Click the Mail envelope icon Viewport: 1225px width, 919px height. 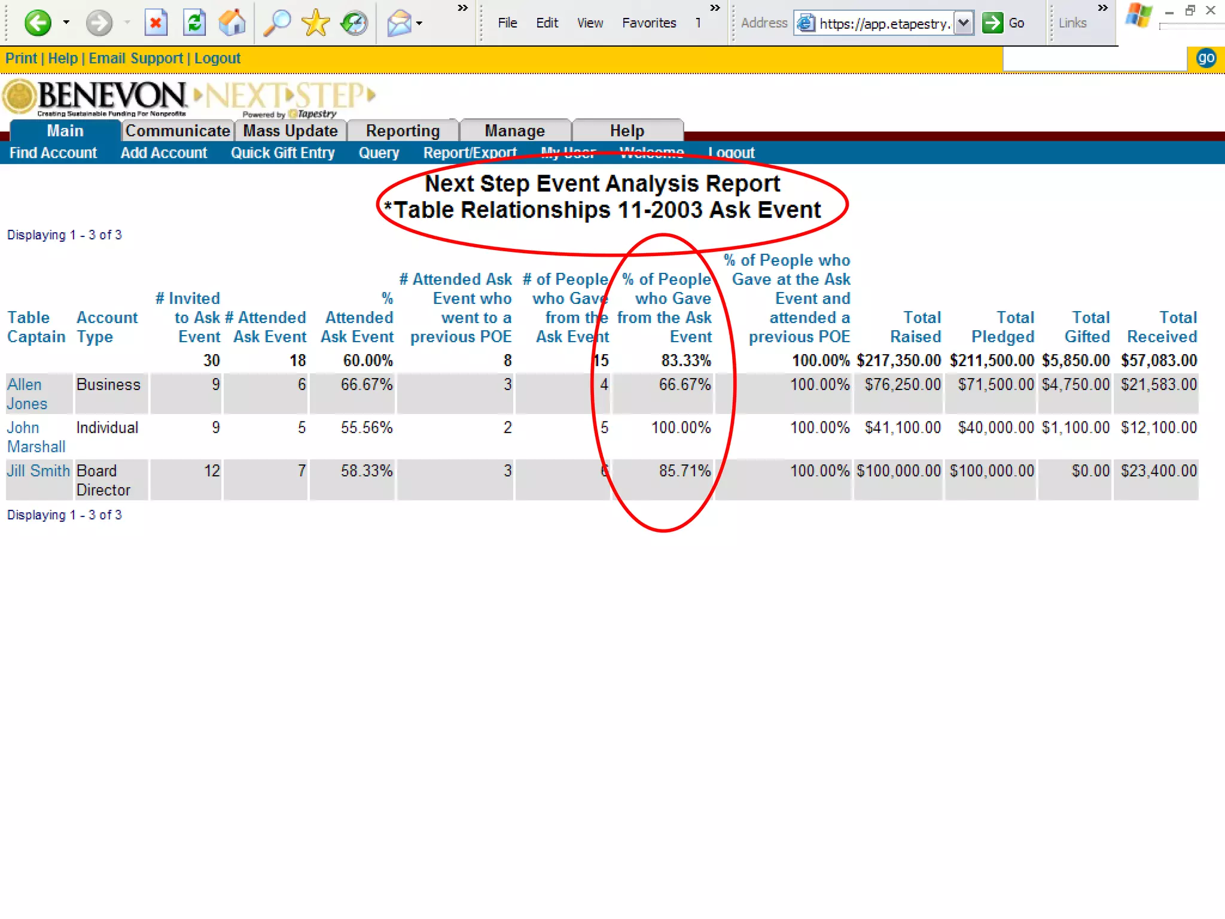click(399, 23)
